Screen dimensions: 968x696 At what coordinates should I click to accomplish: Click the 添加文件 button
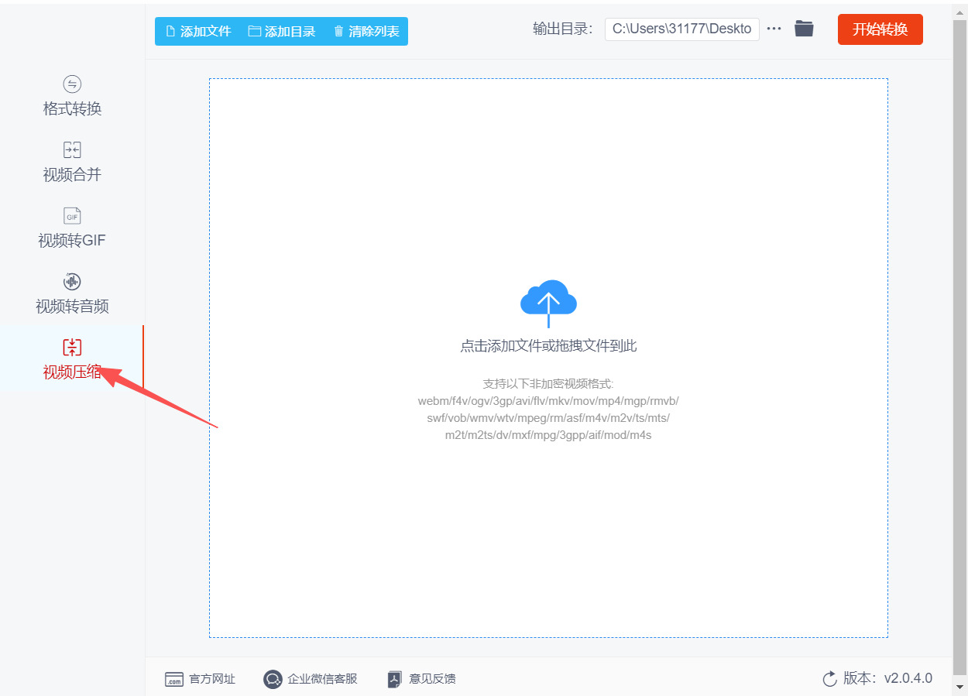point(198,32)
